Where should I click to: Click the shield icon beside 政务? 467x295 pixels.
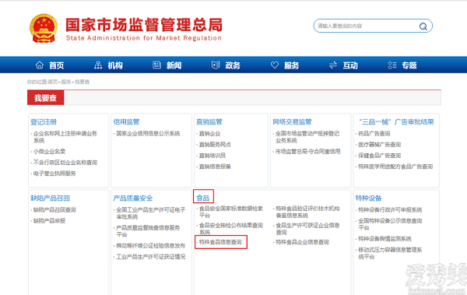pos(216,65)
